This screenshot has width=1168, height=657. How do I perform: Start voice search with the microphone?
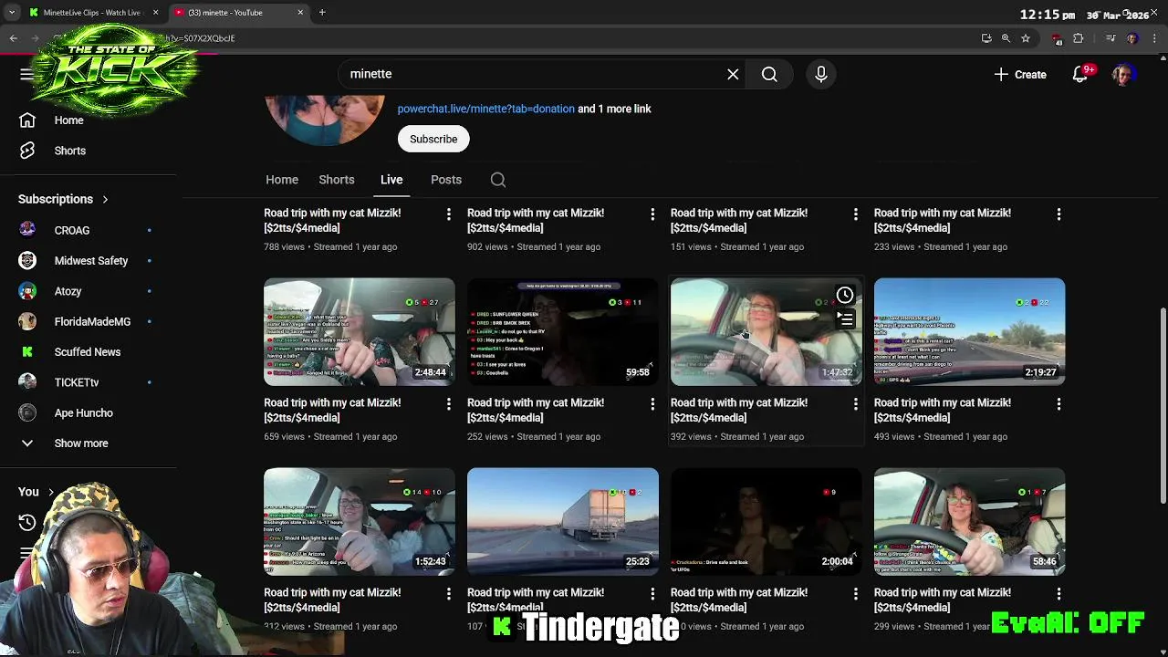(820, 74)
